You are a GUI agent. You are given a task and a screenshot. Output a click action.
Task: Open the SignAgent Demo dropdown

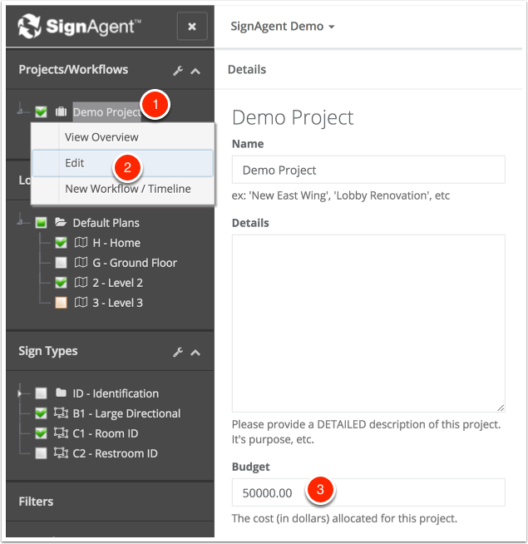click(x=283, y=27)
